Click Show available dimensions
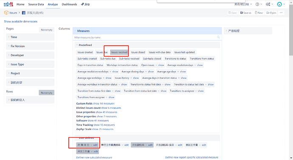 [x=21, y=22]
